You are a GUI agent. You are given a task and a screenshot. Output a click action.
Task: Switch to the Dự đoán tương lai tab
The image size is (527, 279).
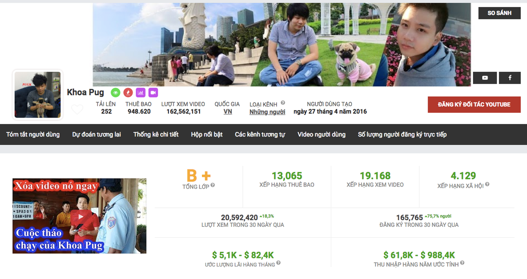coord(97,134)
